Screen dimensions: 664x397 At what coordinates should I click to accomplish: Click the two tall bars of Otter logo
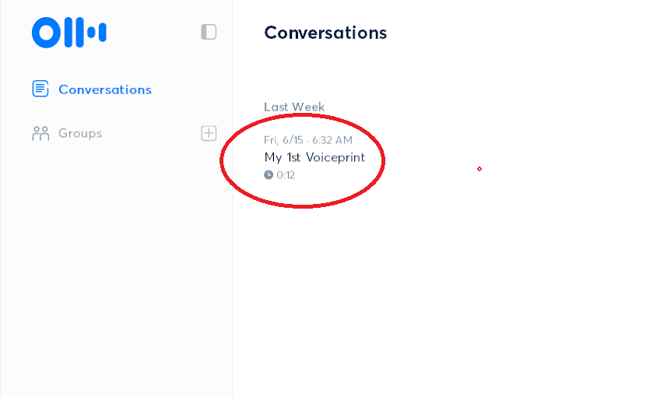pyautogui.click(x=74, y=33)
